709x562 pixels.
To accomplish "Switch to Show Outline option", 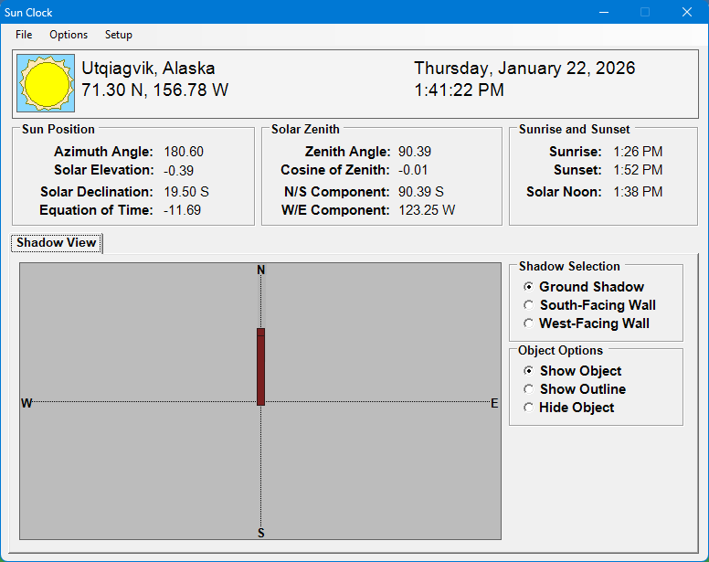I will (x=529, y=389).
